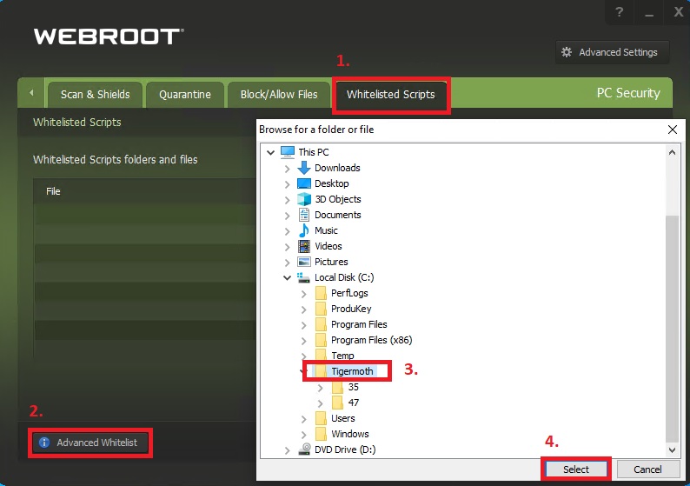Collapse the Local Disk (C:) node
Screen dimensions: 690x486
288,278
